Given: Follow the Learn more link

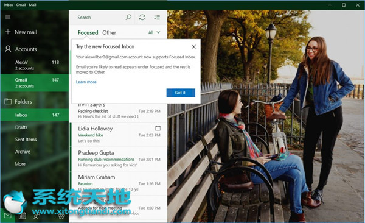Looking at the screenshot, I should pyautogui.click(x=86, y=82).
